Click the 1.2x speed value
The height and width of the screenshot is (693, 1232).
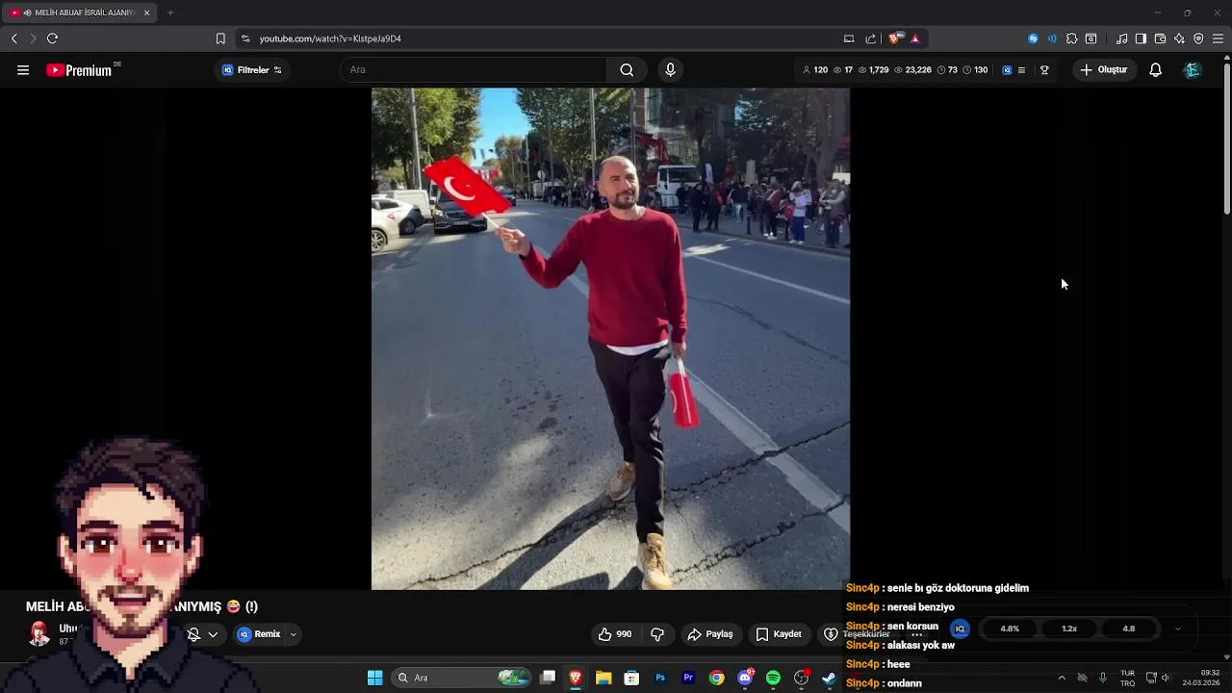point(1069,629)
